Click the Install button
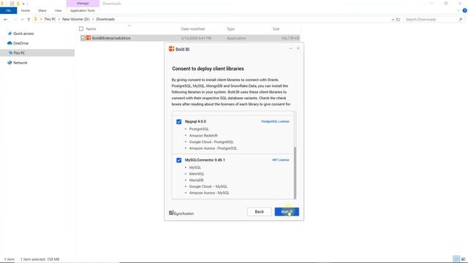This screenshot has height=263, width=468. tap(287, 212)
